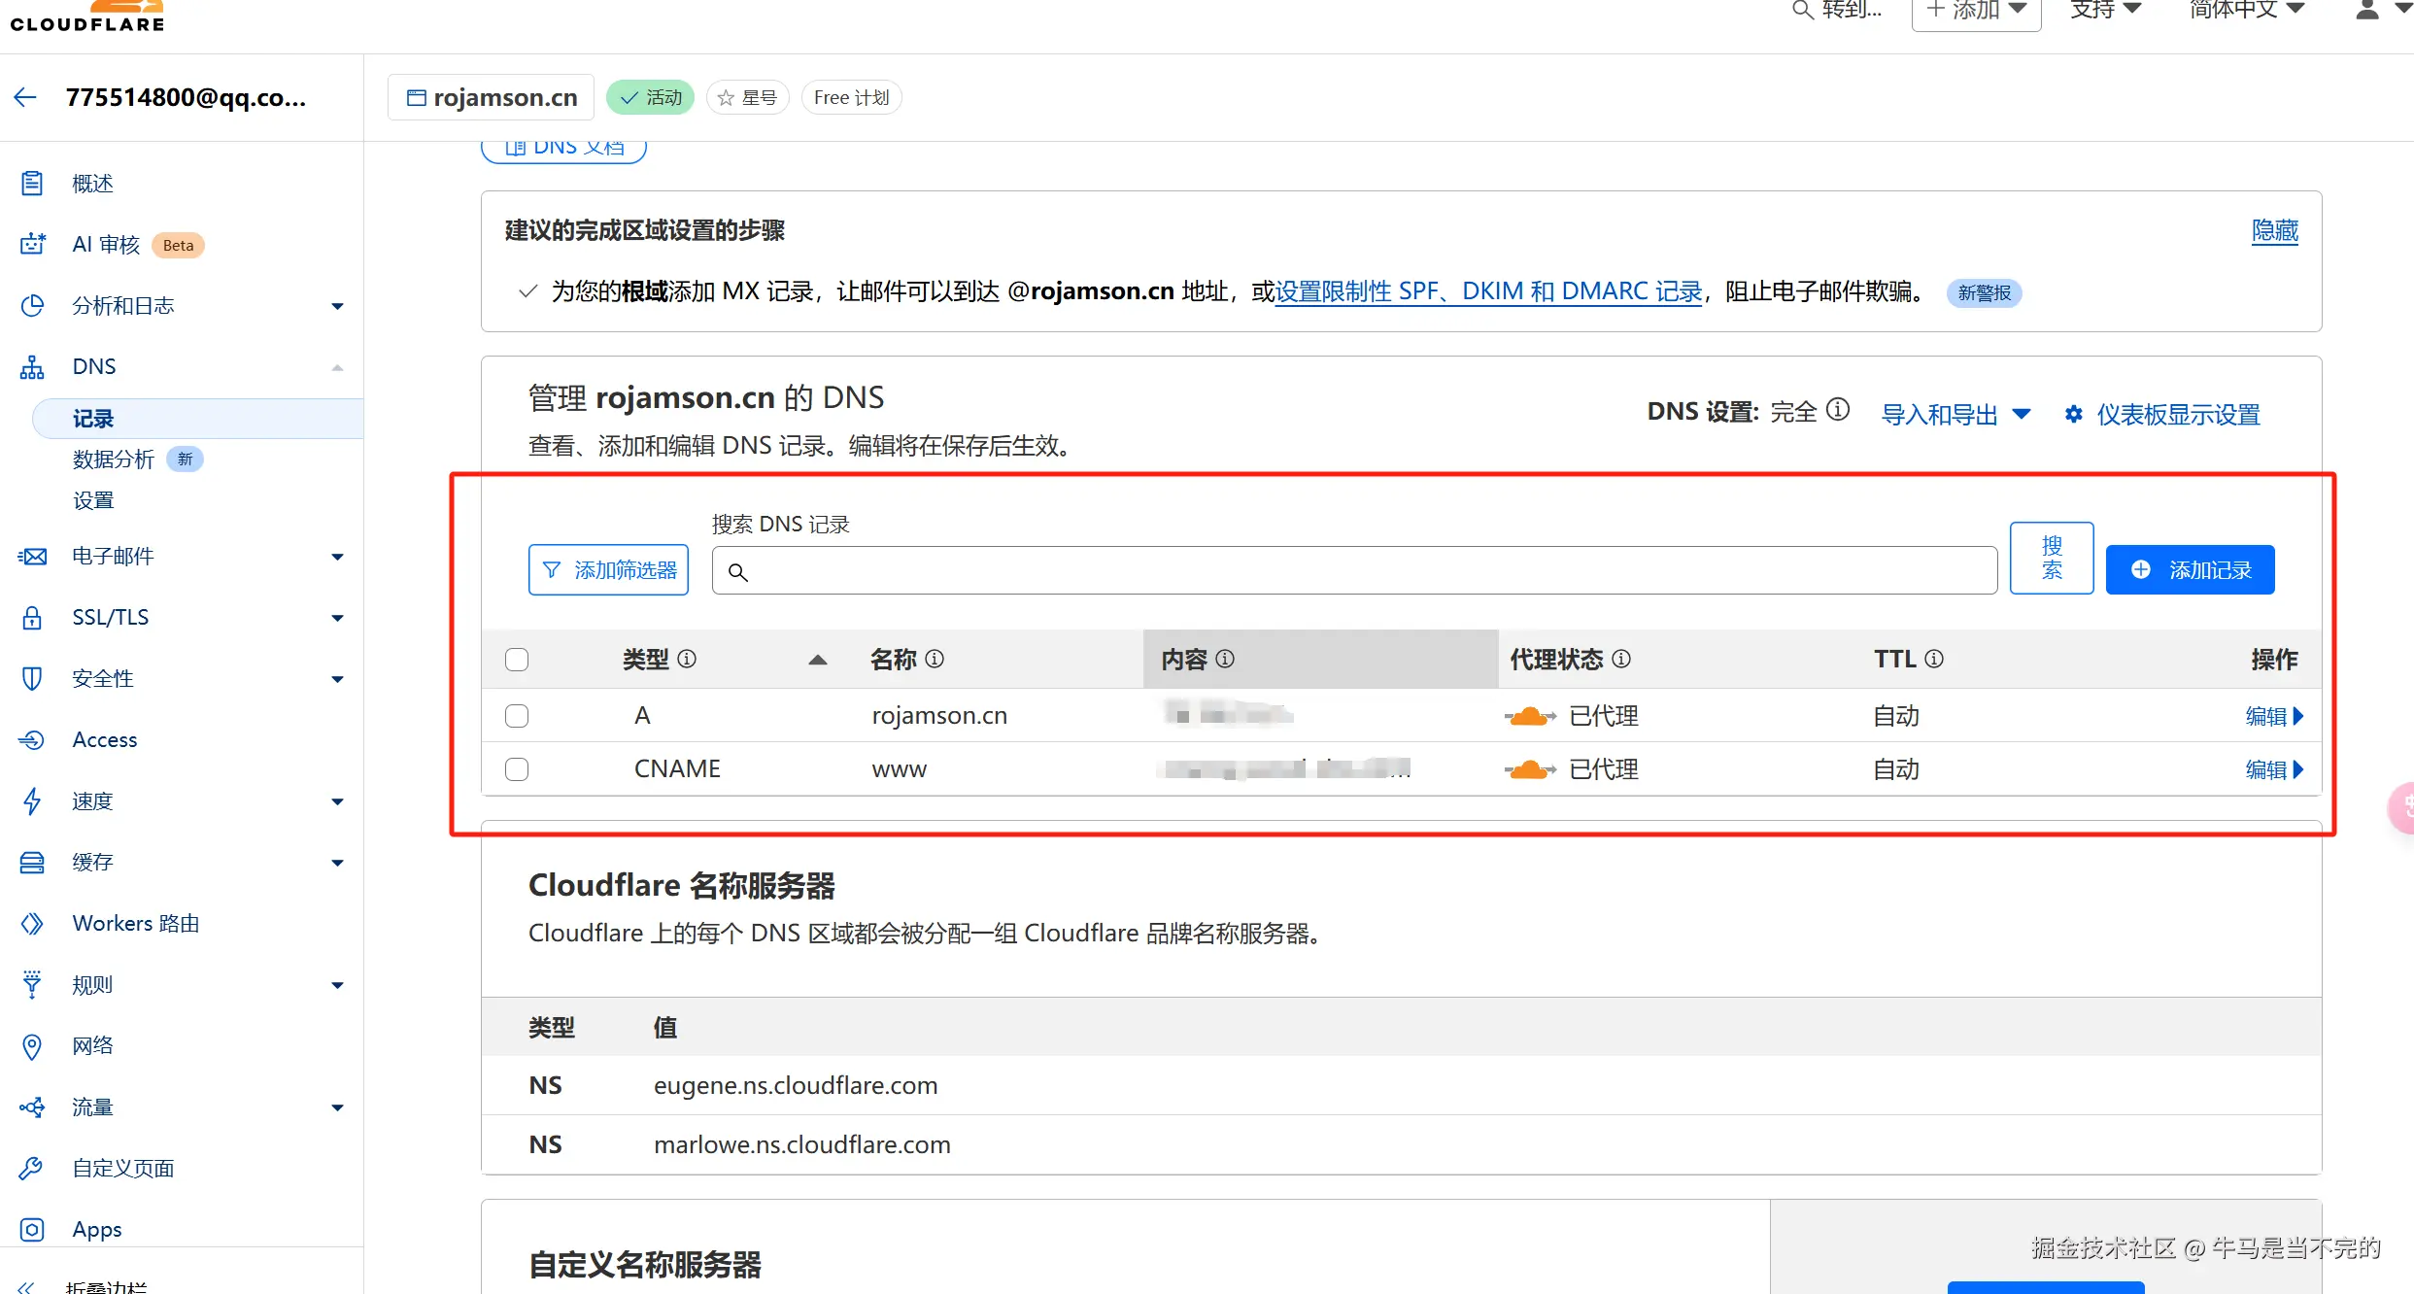
Task: Collapse the DNS sidebar section
Action: pos(337,367)
